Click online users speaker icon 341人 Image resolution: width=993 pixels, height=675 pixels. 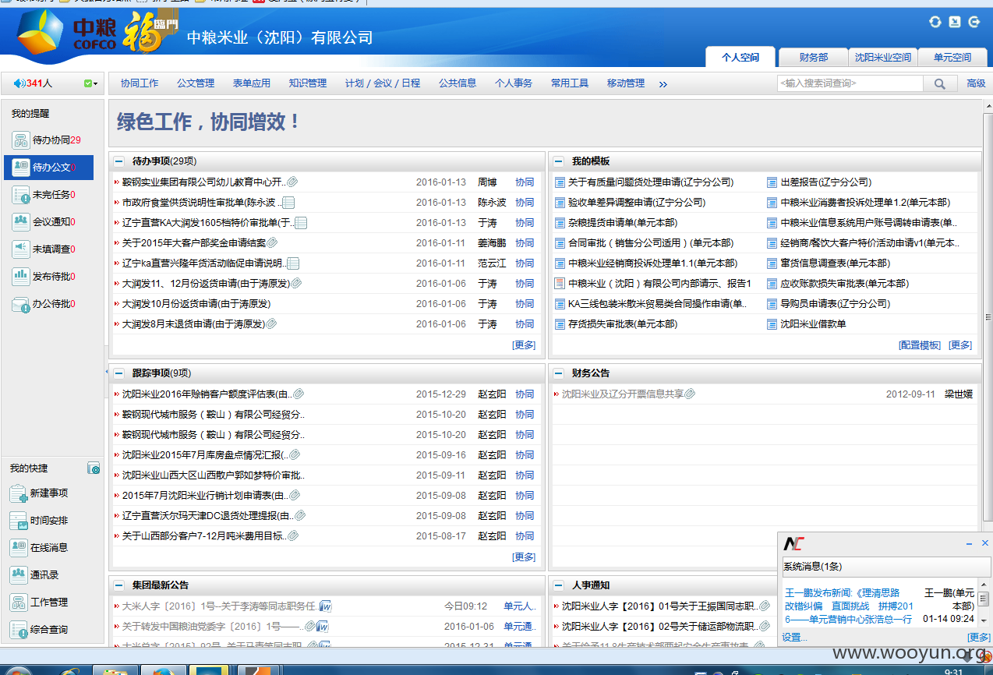pos(19,83)
